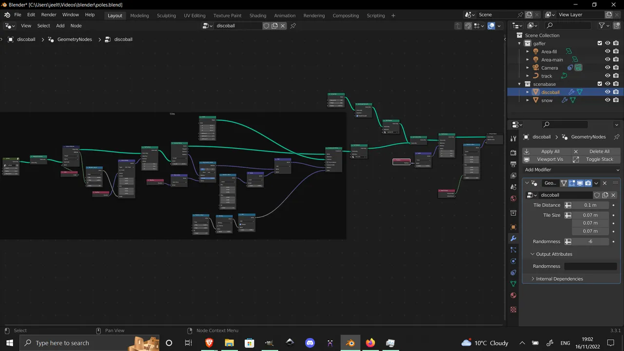Viewport: 624px width, 351px height.
Task: Remove the GeometryNodes modifier with X
Action: (x=604, y=183)
